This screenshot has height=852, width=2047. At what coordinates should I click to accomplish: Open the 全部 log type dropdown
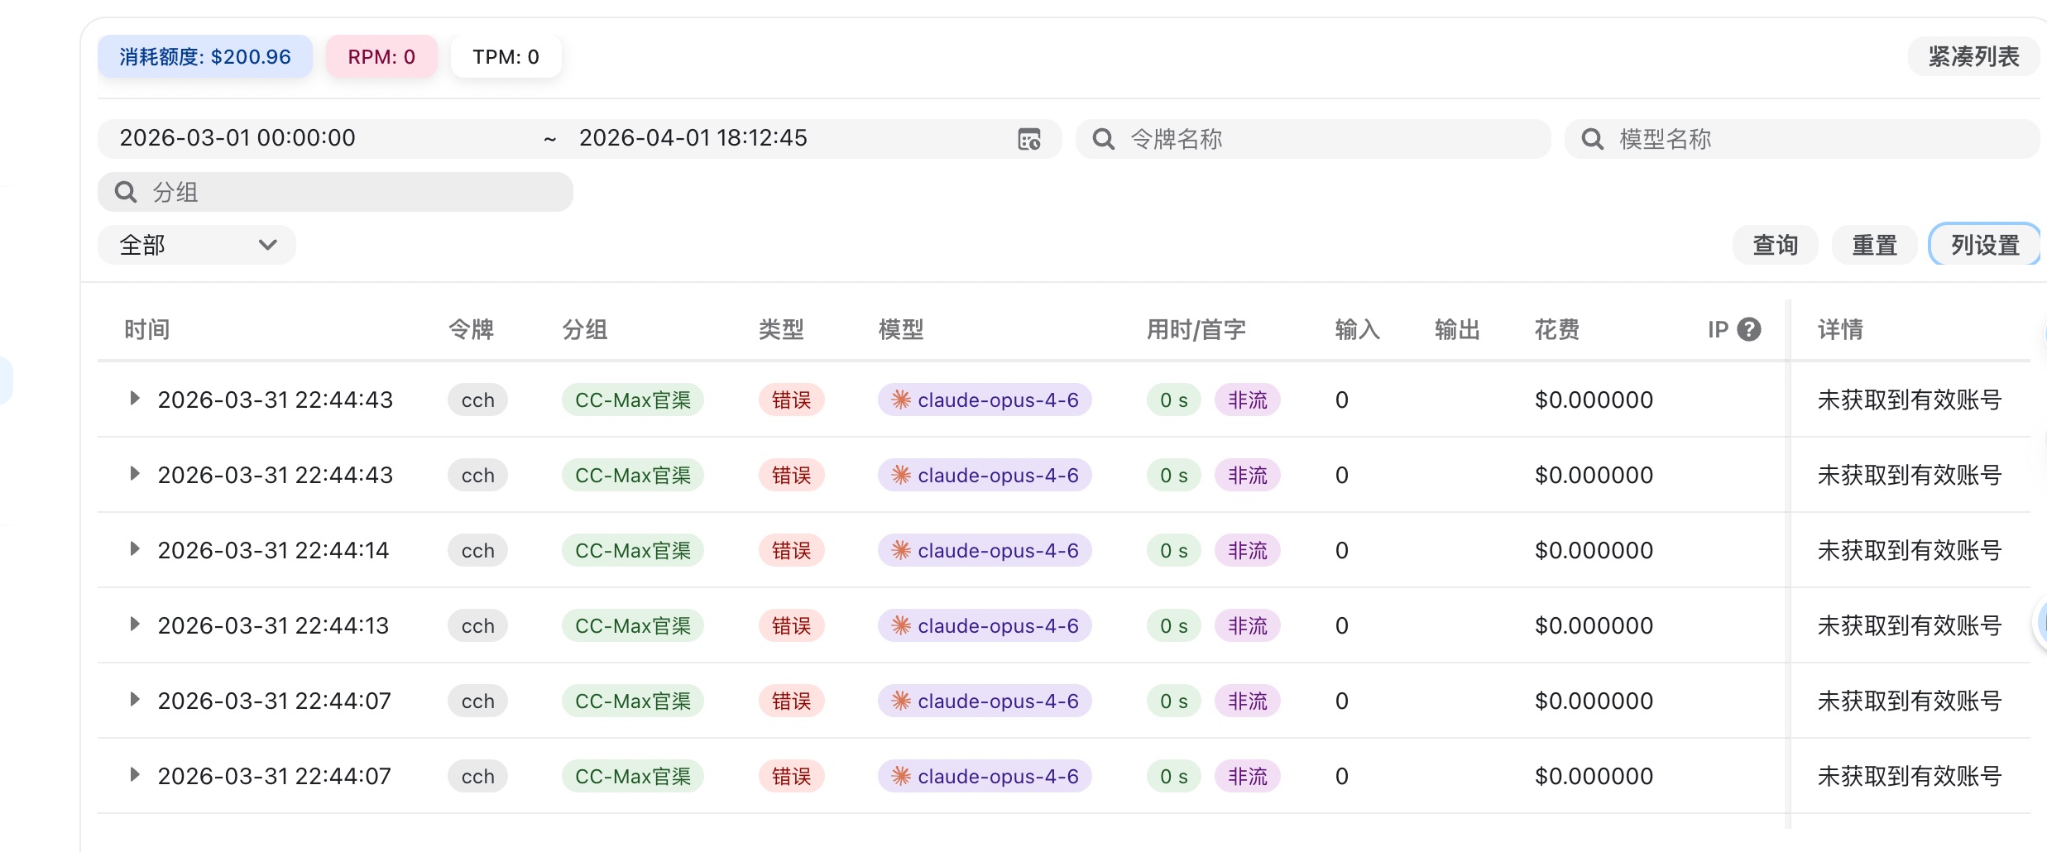tap(197, 245)
